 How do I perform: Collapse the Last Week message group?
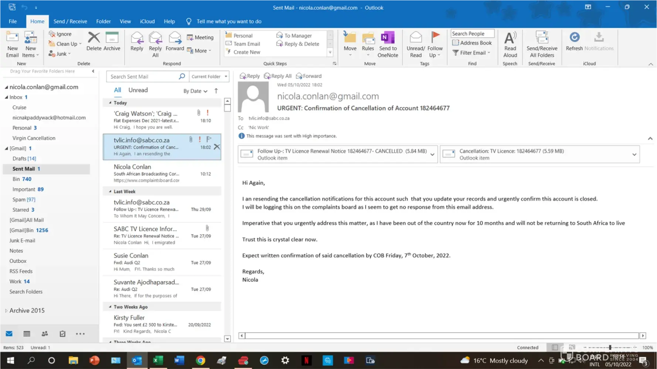pos(110,192)
